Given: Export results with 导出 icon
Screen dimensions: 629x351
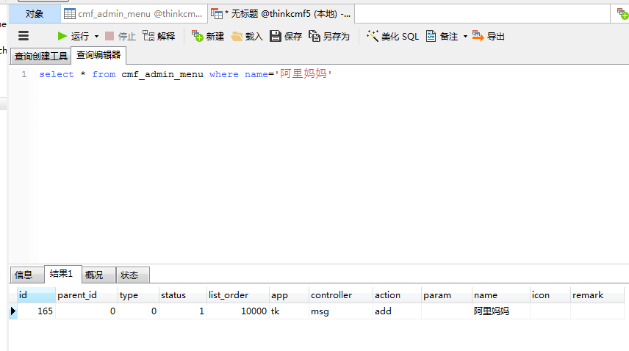Looking at the screenshot, I should (478, 36).
